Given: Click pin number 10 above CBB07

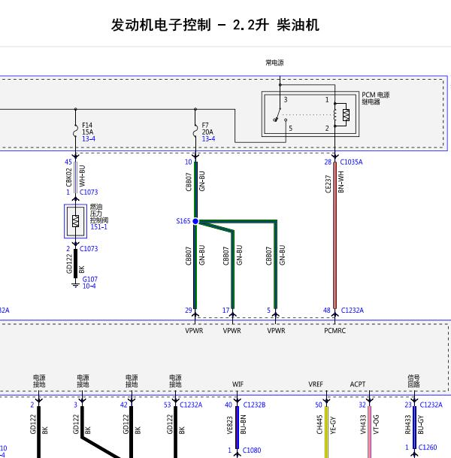Looking at the screenshot, I should 189,162.
